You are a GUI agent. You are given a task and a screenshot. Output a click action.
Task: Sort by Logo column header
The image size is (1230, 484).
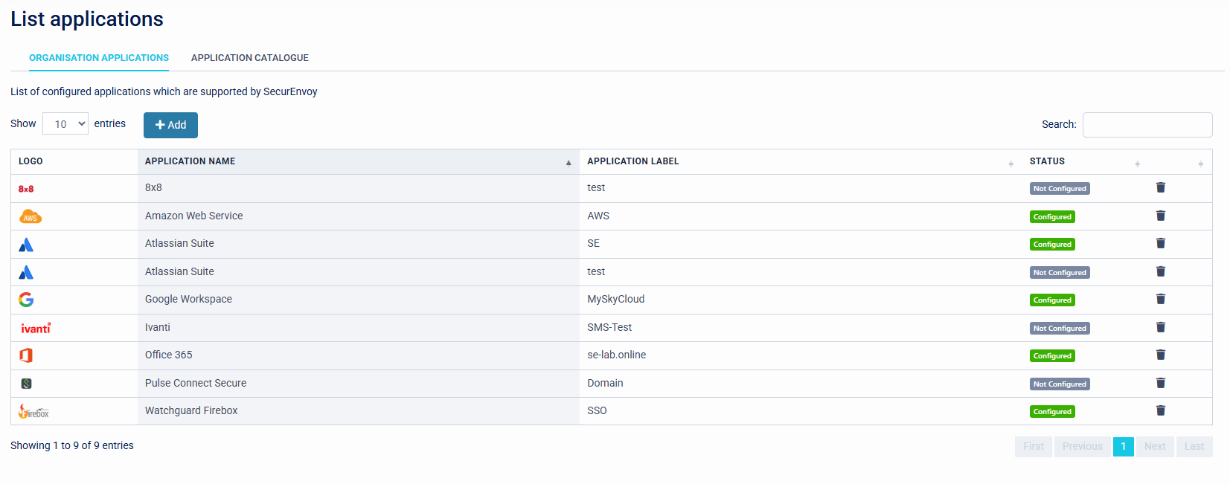tap(74, 161)
